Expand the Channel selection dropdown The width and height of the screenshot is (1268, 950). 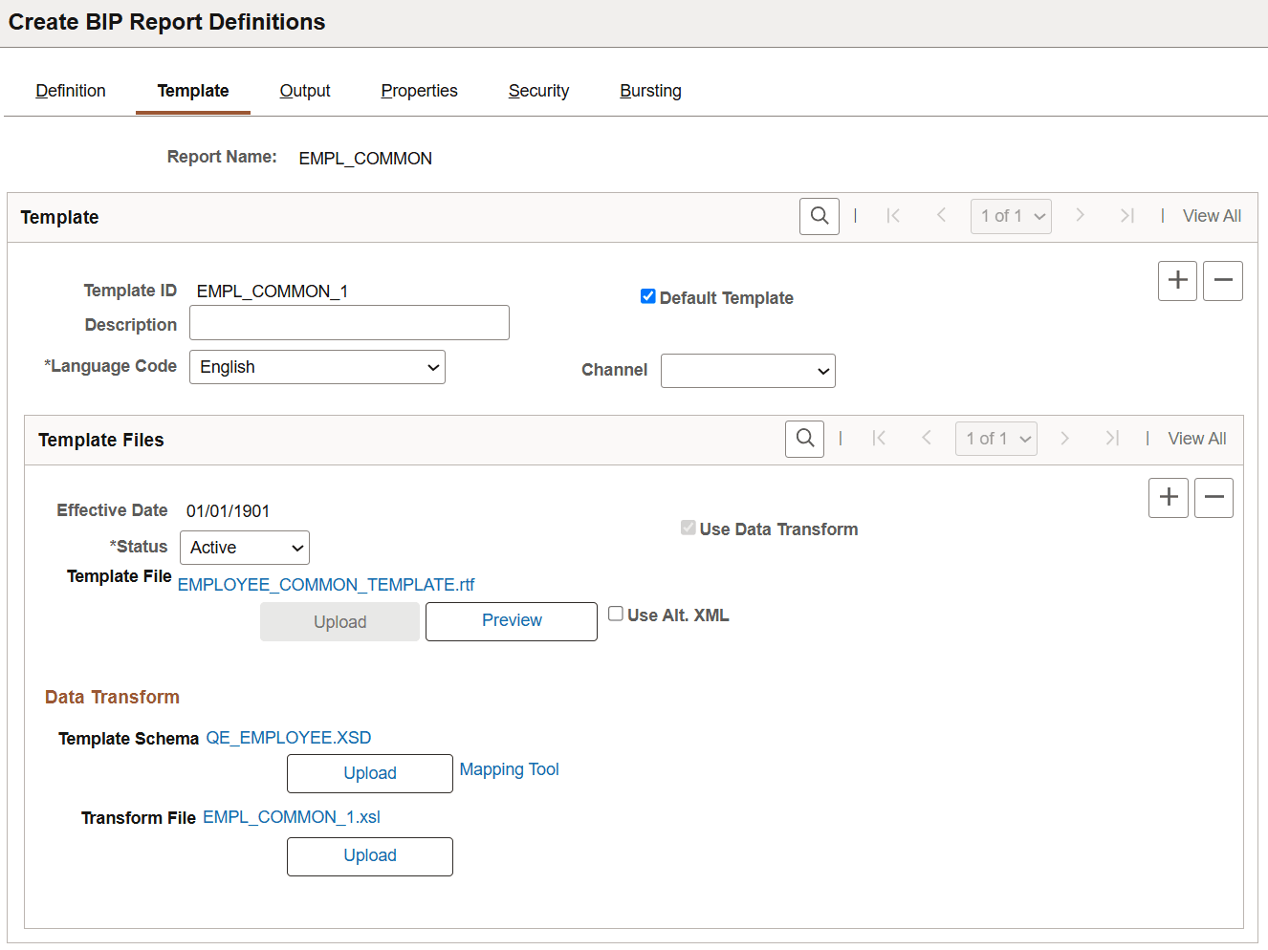[748, 371]
